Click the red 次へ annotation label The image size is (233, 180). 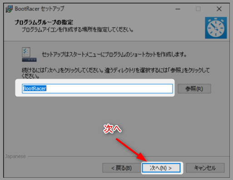click(113, 129)
